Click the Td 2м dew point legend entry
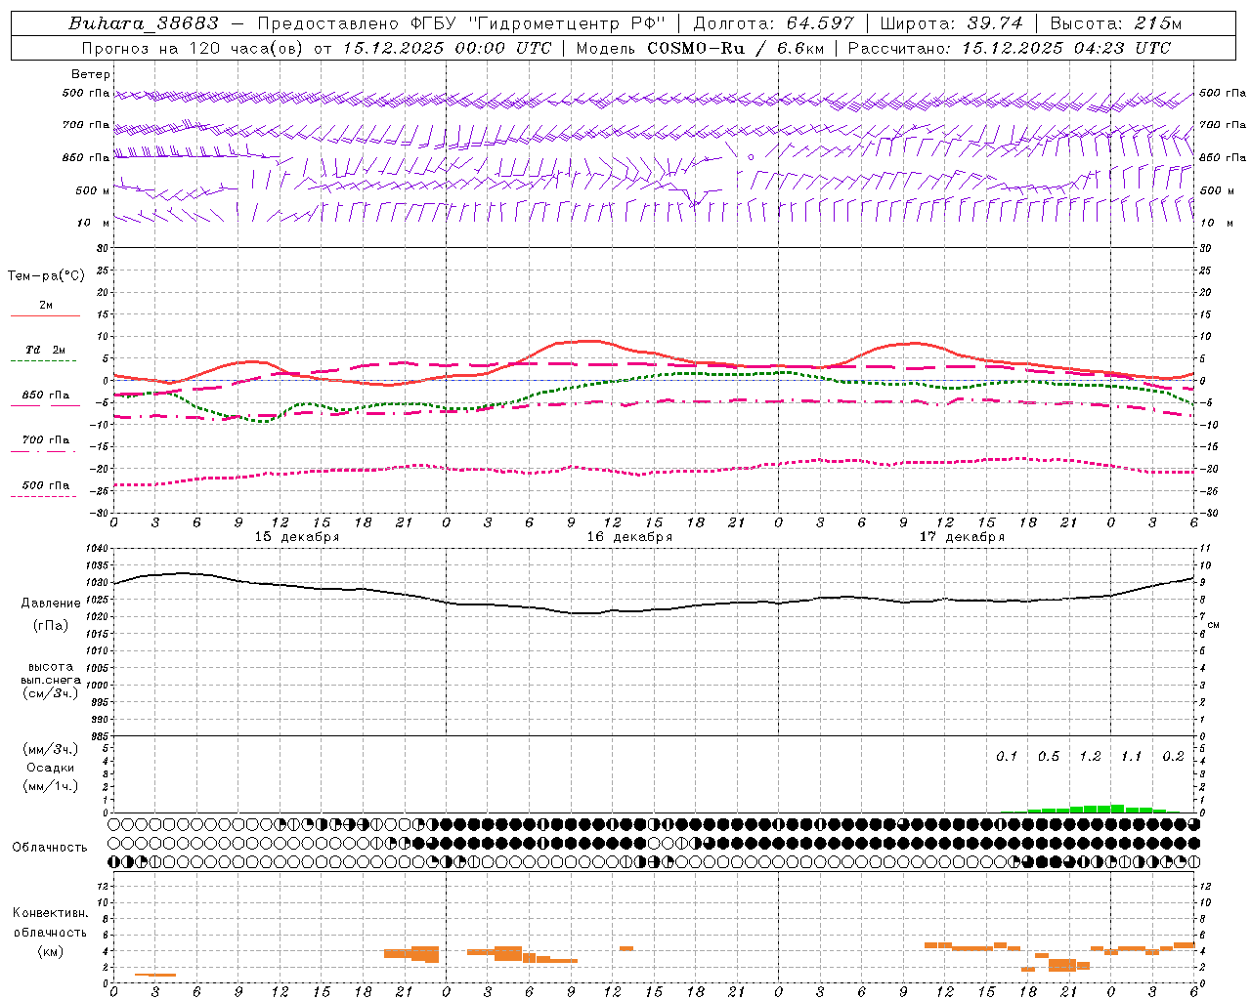The height and width of the screenshot is (1000, 1251). (x=45, y=350)
